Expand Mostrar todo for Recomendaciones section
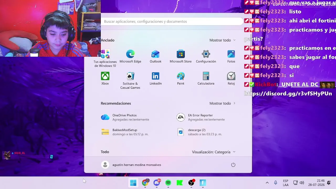The height and width of the screenshot is (189, 336). pos(222,103)
